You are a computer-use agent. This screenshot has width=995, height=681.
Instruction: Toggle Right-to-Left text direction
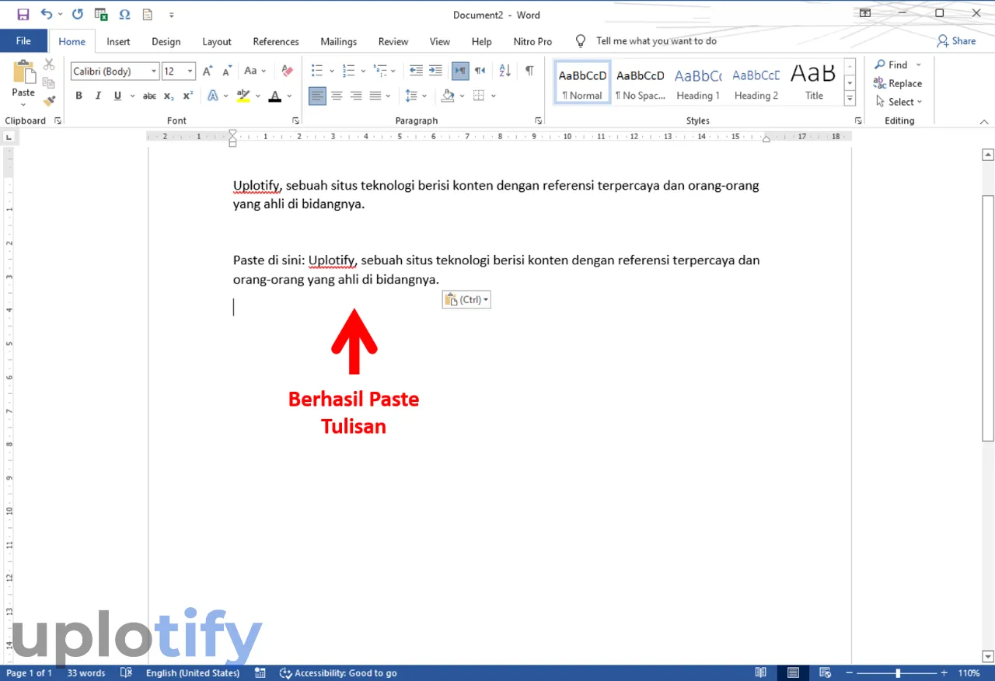(x=480, y=71)
